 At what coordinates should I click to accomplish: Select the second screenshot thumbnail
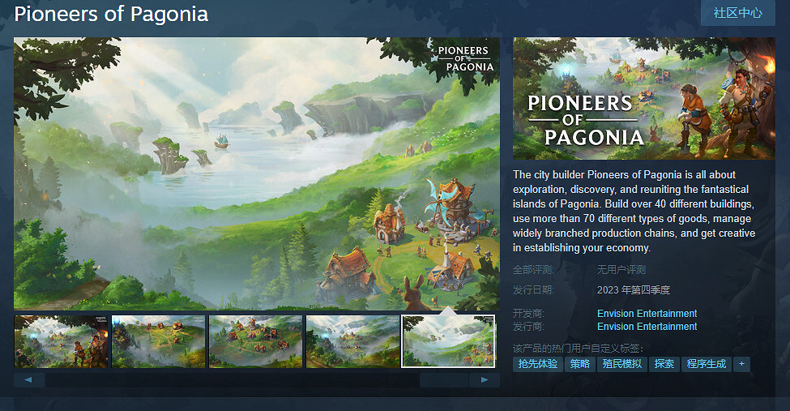point(158,341)
